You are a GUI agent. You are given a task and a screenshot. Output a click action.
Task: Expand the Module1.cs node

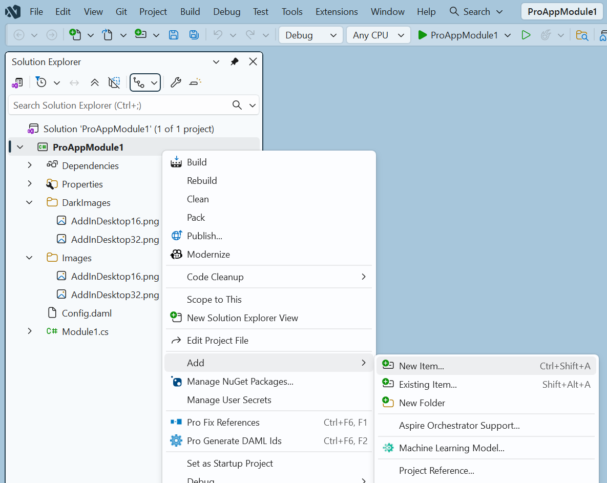[x=30, y=331]
